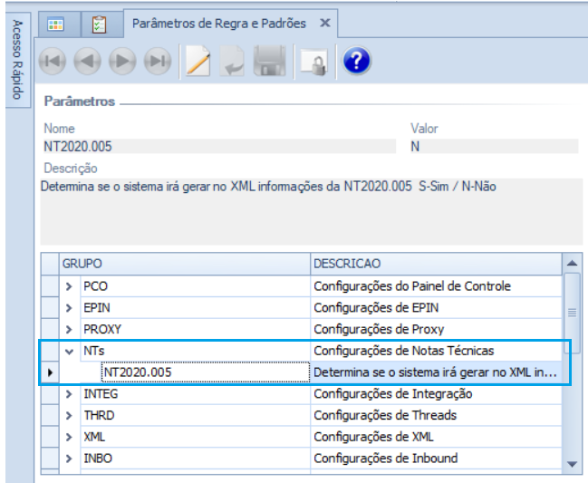
Task: Click the Valor field showing N
Action: (x=495, y=146)
